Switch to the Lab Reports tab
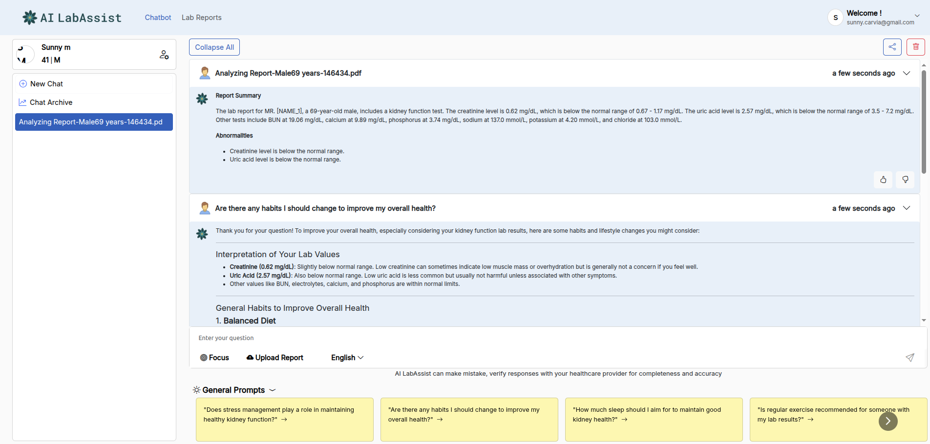 [x=201, y=18]
